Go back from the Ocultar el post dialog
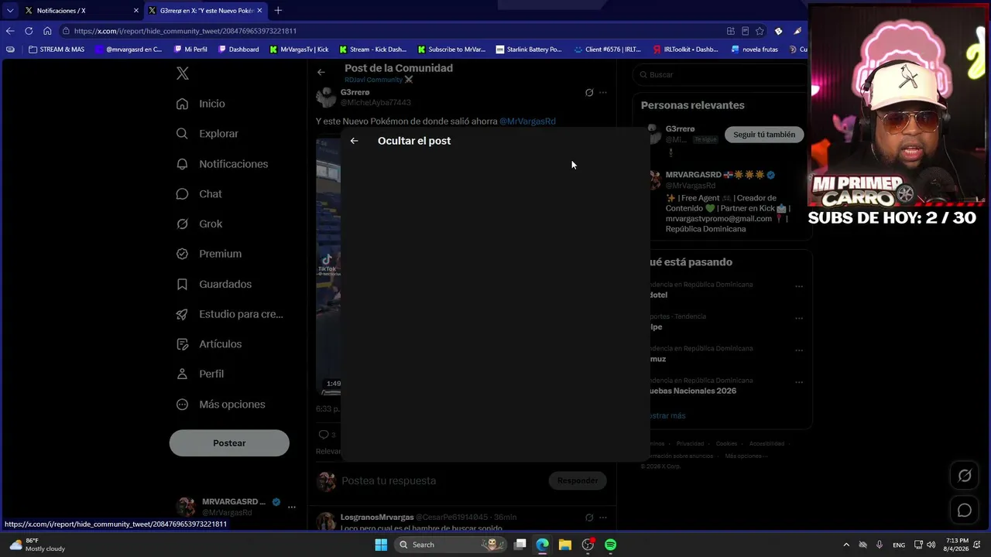Screen dimensions: 991x557 click(354, 141)
